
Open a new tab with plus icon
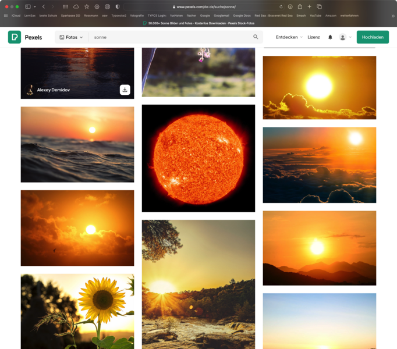309,6
